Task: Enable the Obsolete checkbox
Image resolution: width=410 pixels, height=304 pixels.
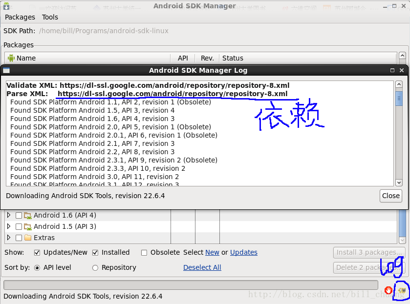Action: coord(144,253)
